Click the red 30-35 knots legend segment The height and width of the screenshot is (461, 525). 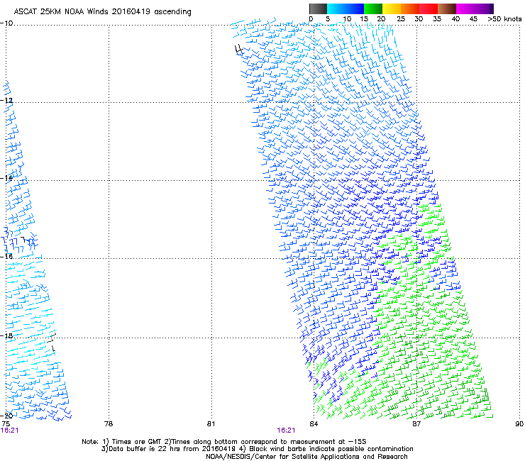[x=429, y=9]
